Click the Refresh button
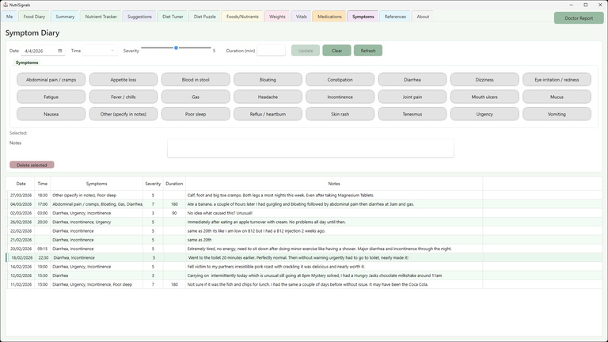The width and height of the screenshot is (608, 342). click(368, 51)
